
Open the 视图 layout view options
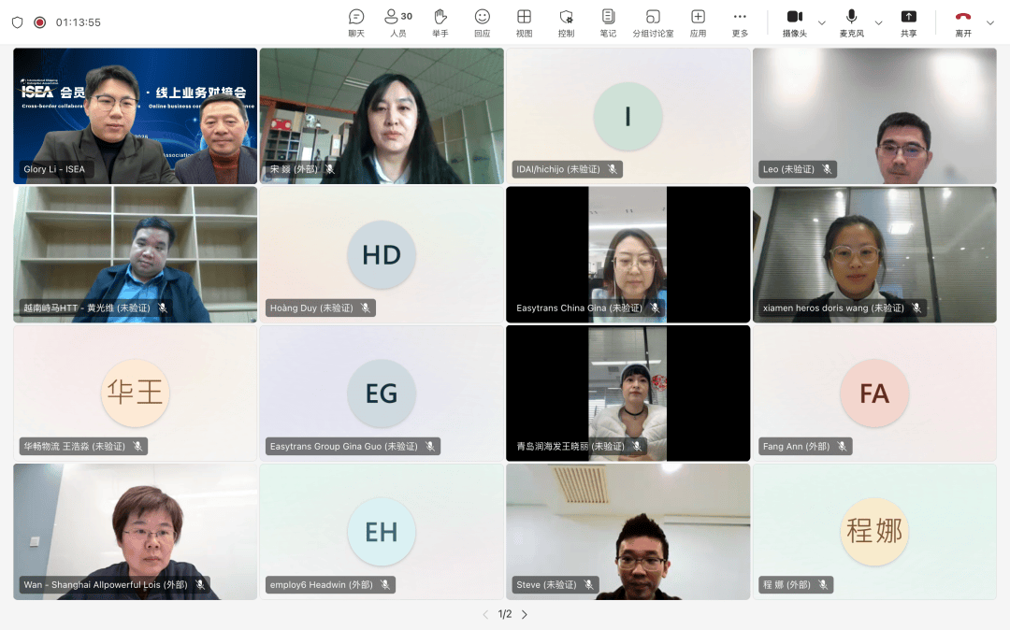coord(524,22)
